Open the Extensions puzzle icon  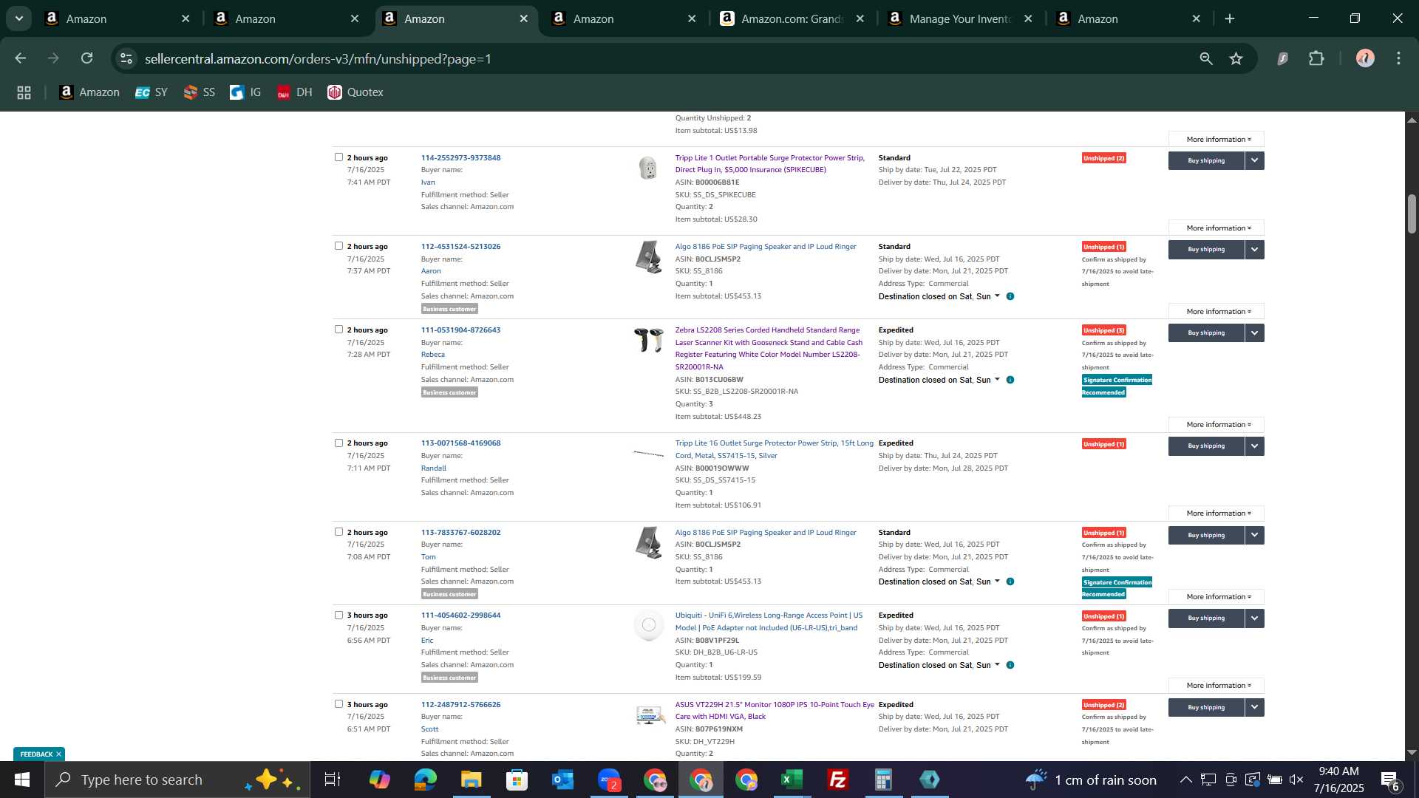pos(1316,58)
